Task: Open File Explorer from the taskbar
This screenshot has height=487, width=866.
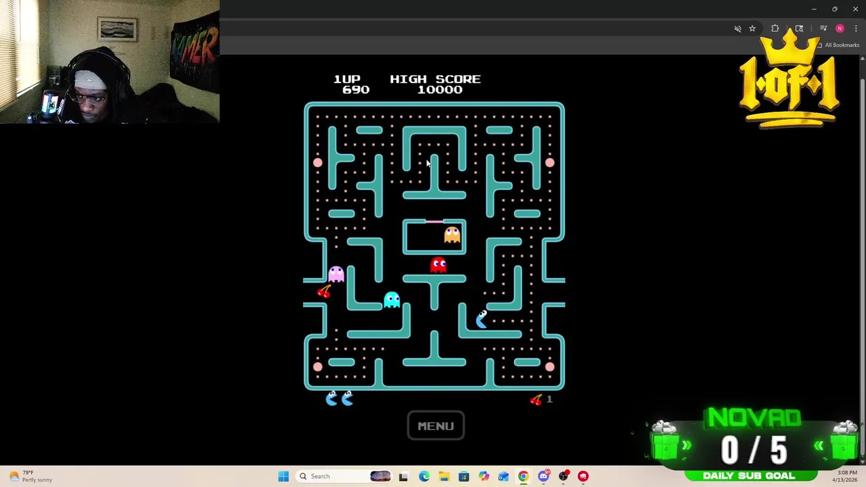Action: coord(444,476)
